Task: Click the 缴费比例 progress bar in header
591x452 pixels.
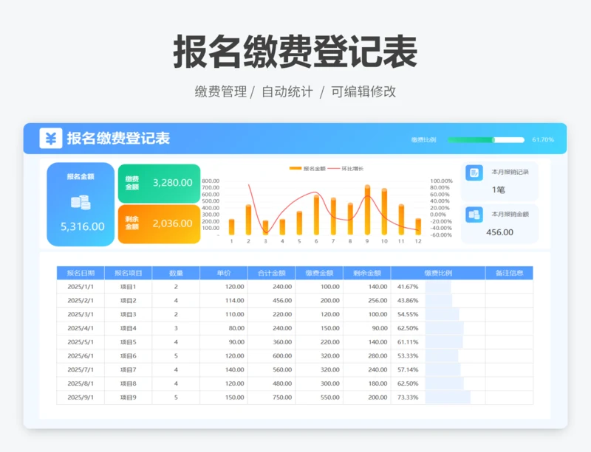Action: pos(486,140)
